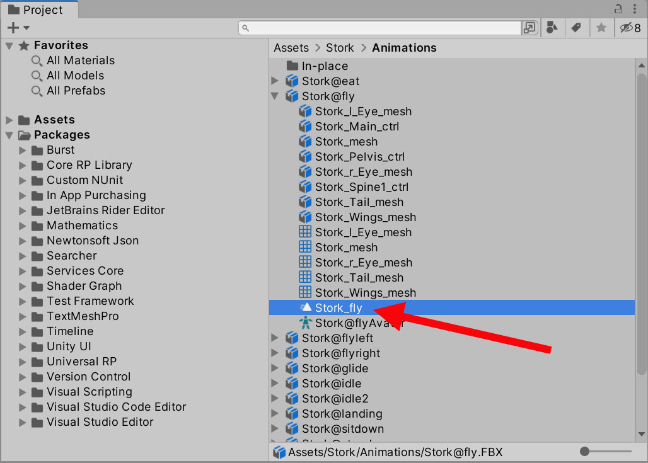
Task: Select Stork_Tail_mesh grid mesh icon
Action: (305, 277)
